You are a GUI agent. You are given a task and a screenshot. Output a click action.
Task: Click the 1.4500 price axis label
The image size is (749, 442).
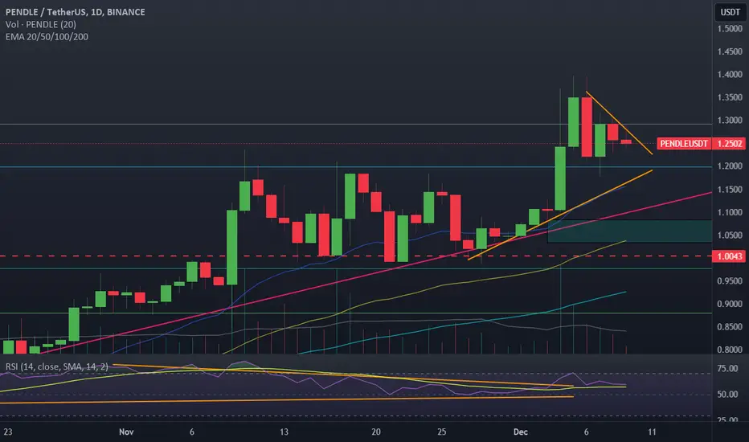point(730,51)
